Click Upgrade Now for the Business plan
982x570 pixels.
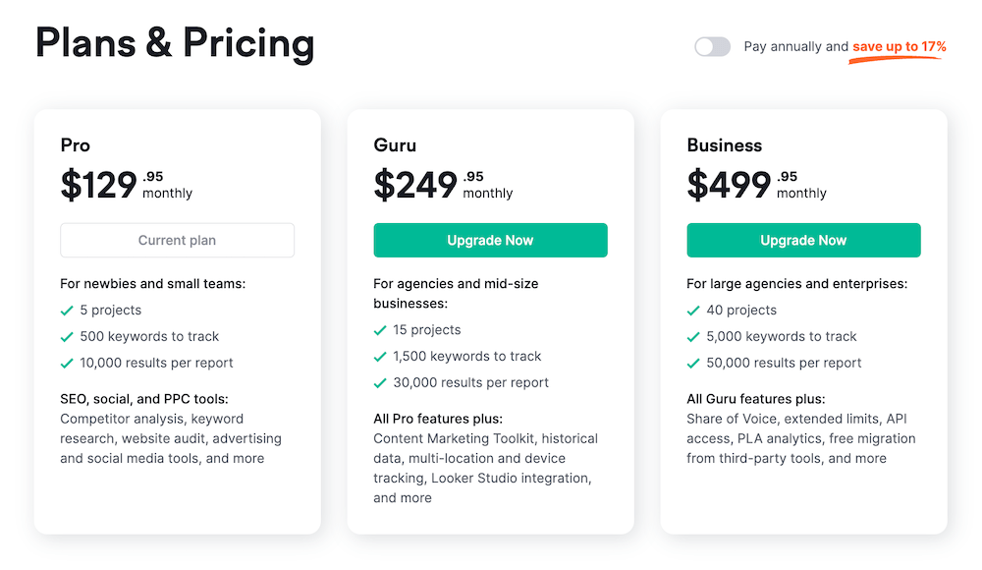tap(803, 240)
